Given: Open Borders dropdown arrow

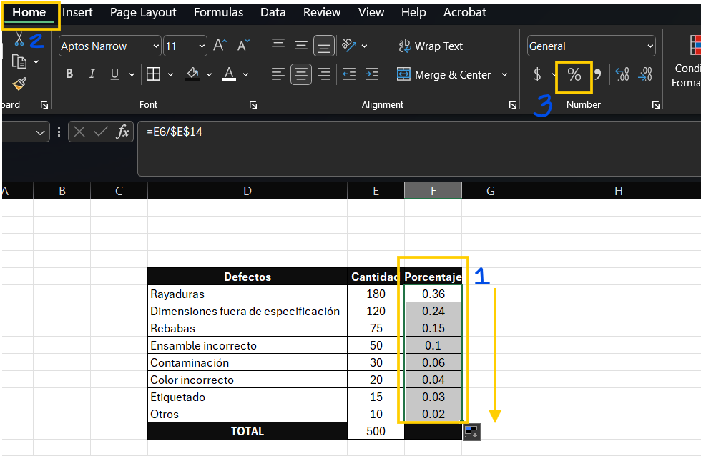Looking at the screenshot, I should (x=170, y=74).
